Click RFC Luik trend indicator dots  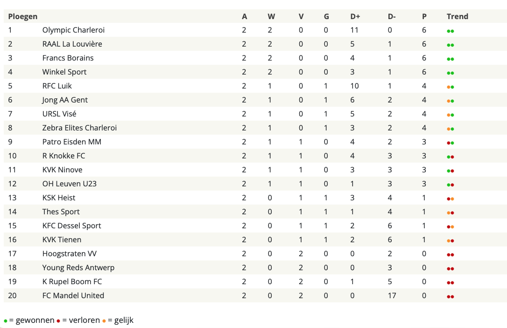click(x=451, y=87)
